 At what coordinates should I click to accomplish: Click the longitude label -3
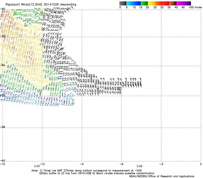161,164
